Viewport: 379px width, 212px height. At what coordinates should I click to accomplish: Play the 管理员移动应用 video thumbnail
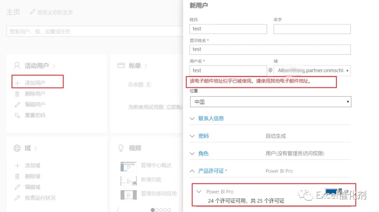[128, 195]
